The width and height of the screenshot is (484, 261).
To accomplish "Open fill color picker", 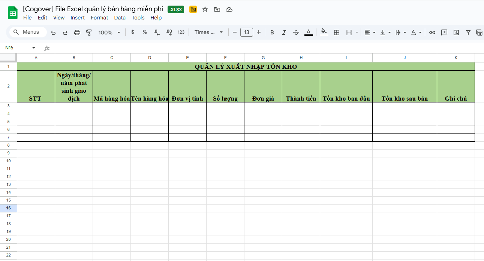I will pyautogui.click(x=324, y=33).
